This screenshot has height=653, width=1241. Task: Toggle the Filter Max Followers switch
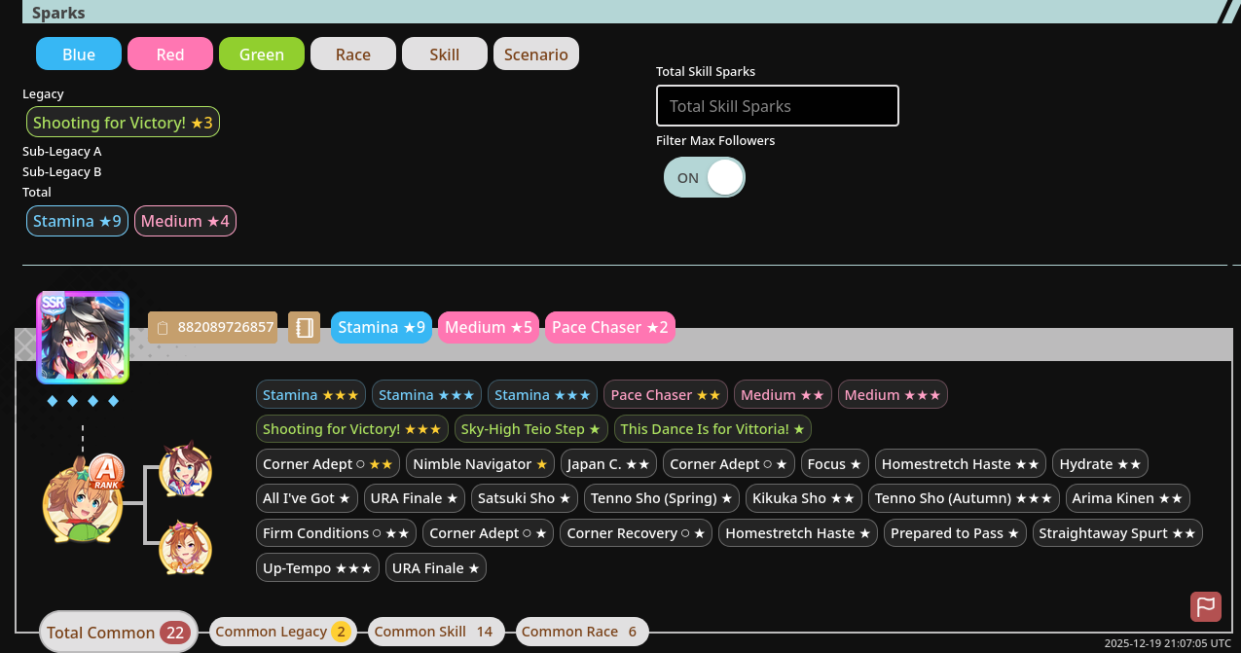(x=705, y=177)
